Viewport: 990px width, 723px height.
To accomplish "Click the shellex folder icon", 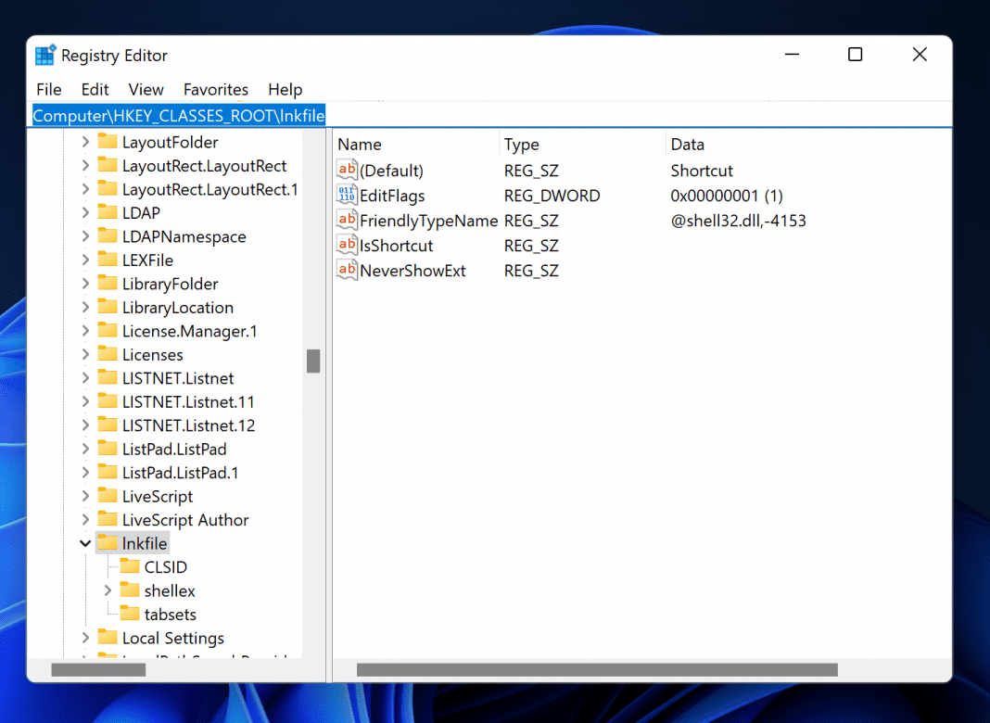I will (131, 590).
